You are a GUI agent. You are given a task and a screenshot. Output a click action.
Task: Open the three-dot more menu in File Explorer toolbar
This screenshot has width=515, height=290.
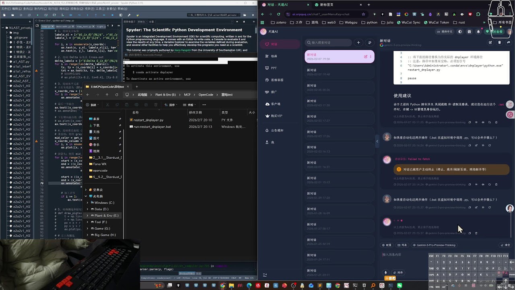pos(204,105)
